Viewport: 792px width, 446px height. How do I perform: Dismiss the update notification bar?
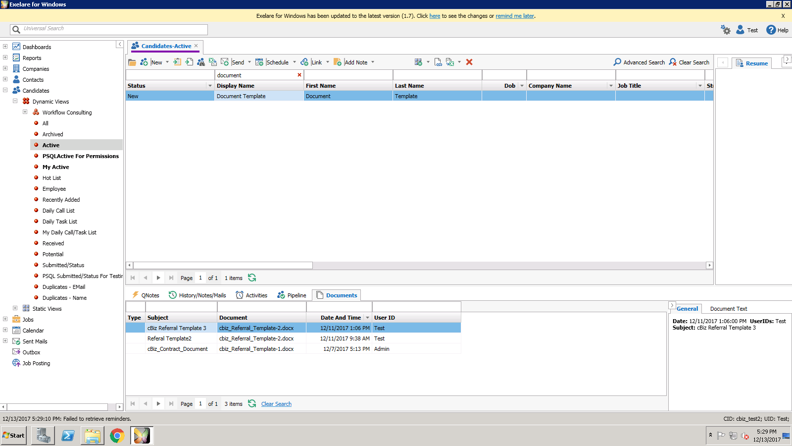pos(783,16)
